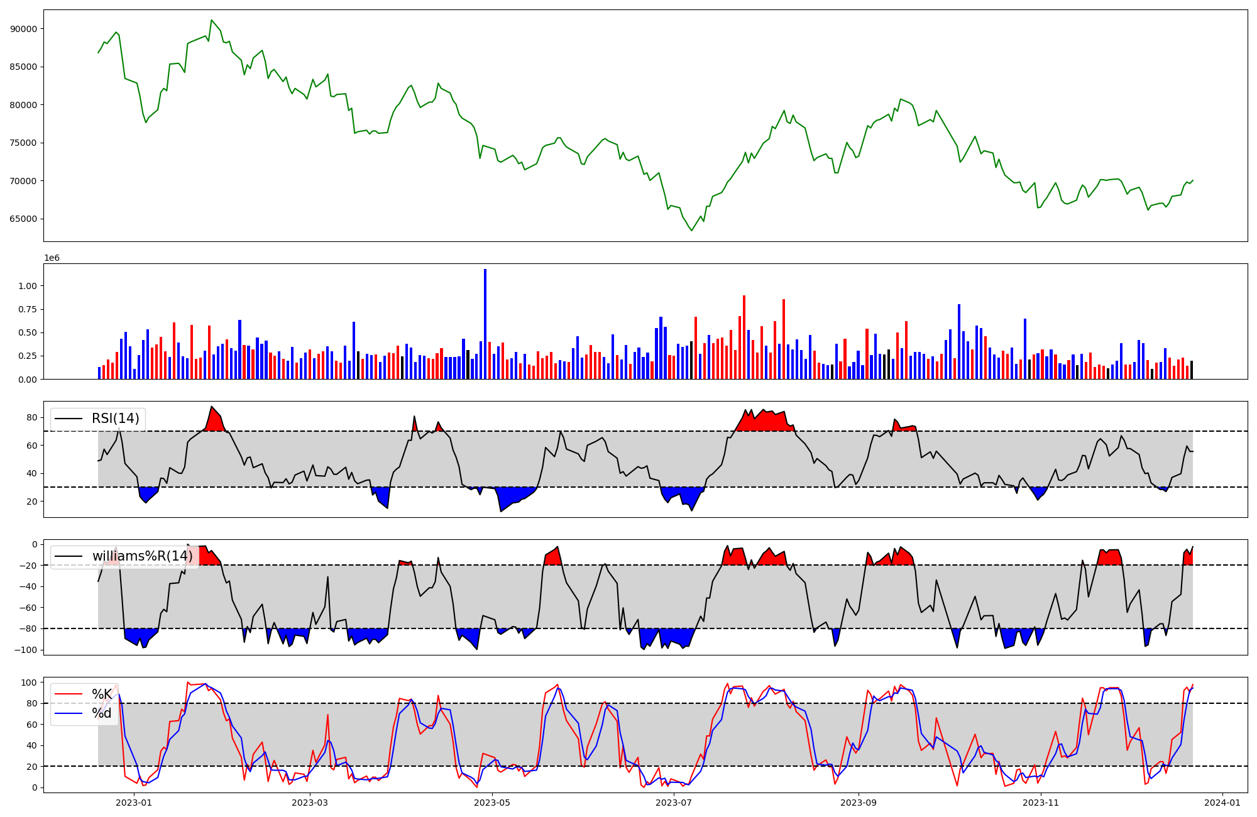Viewport: 1257px width, 817px height.
Task: Click the 1e6 volume axis multiplier text
Action: [x=52, y=258]
